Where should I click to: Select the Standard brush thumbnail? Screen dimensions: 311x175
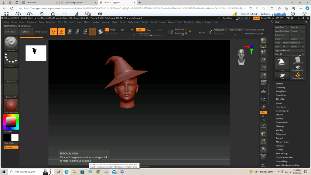pos(11,43)
